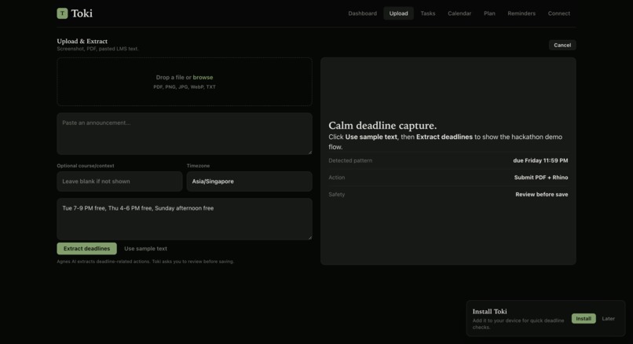This screenshot has height=344, width=633.
Task: Click the free-time availability text area
Action: [x=185, y=219]
